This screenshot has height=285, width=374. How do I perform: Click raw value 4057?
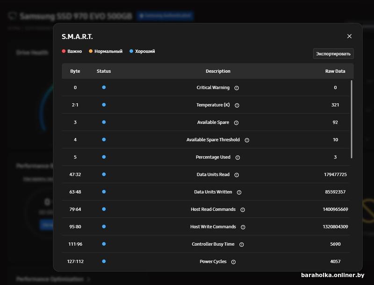point(335,261)
